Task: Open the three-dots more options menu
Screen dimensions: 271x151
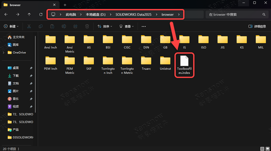Action: point(144,26)
